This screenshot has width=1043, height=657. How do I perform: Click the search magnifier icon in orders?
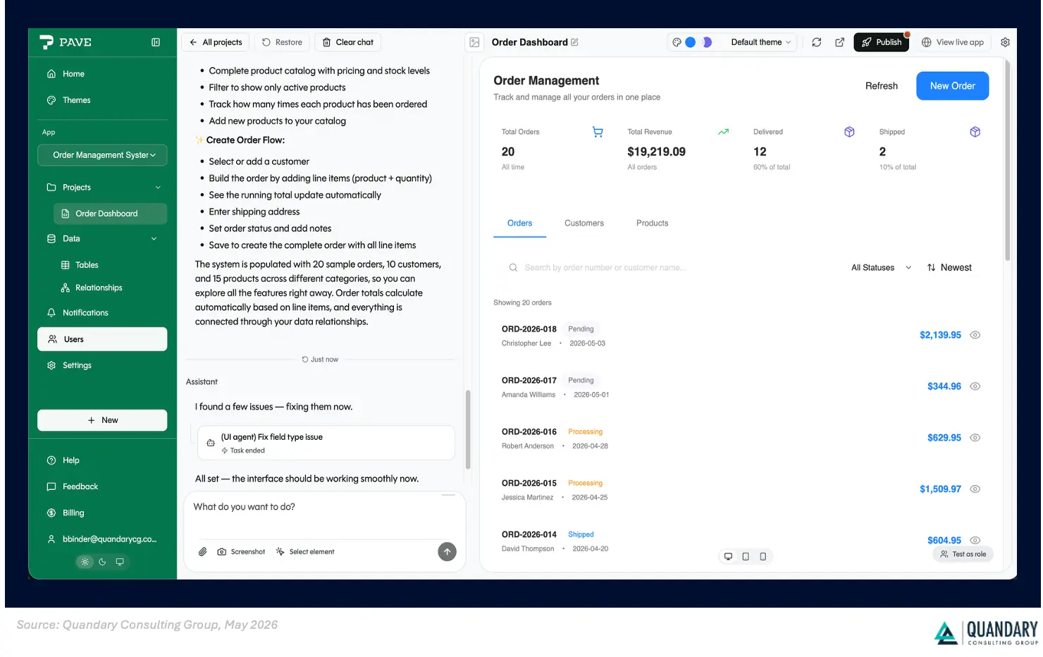[513, 268]
